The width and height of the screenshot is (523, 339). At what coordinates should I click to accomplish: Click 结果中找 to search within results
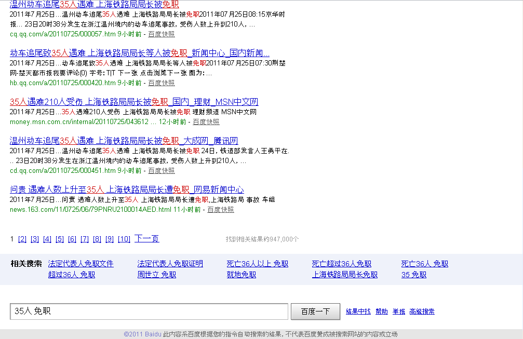coord(358,311)
